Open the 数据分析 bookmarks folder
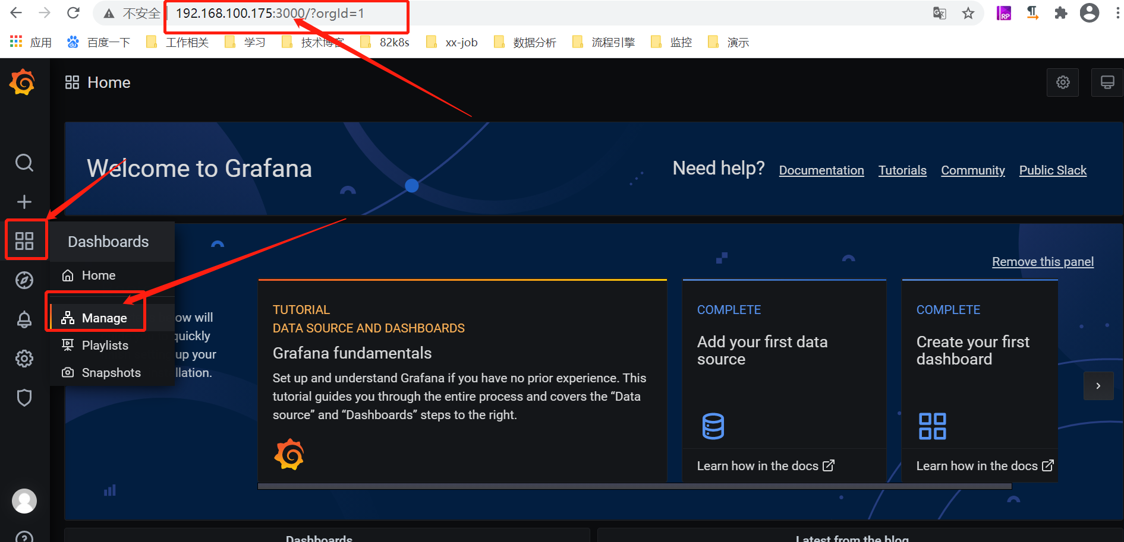 click(525, 42)
